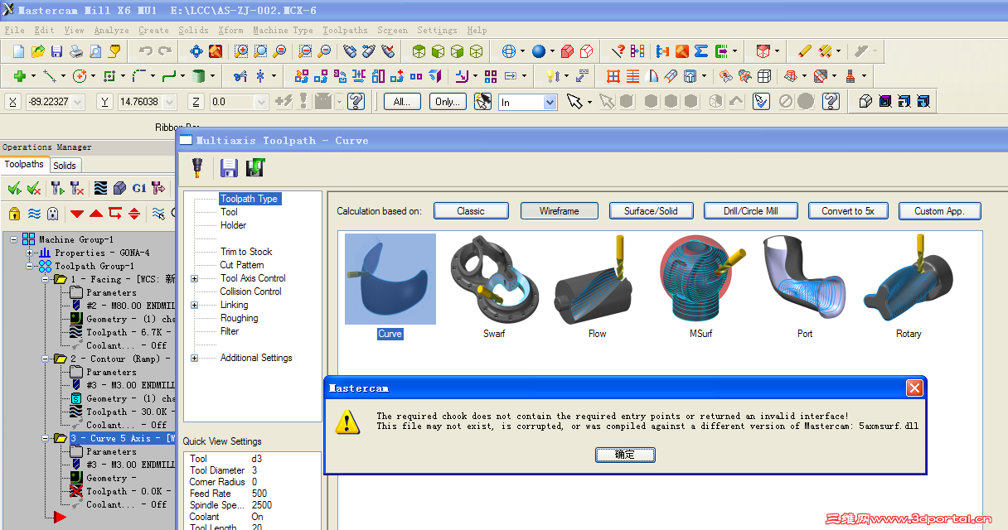The width and height of the screenshot is (1008, 530).
Task: Open the Machine Type menu
Action: point(283,31)
